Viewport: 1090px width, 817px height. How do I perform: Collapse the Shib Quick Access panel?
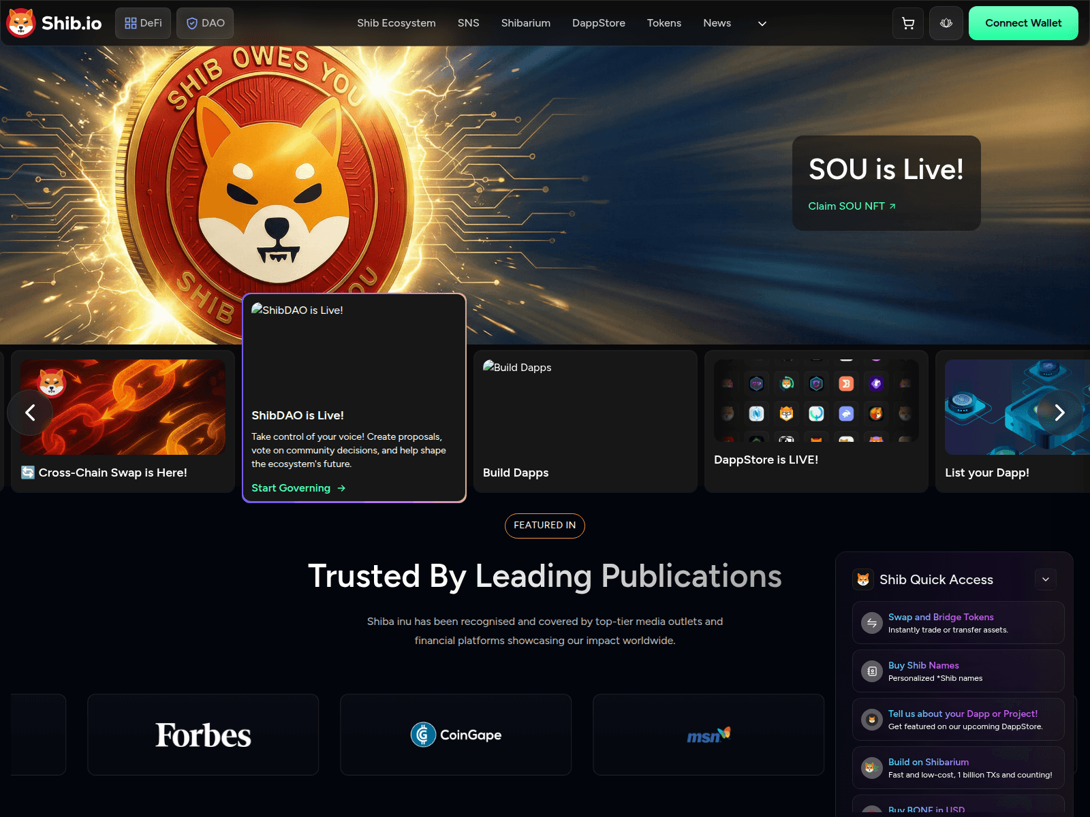(1045, 579)
